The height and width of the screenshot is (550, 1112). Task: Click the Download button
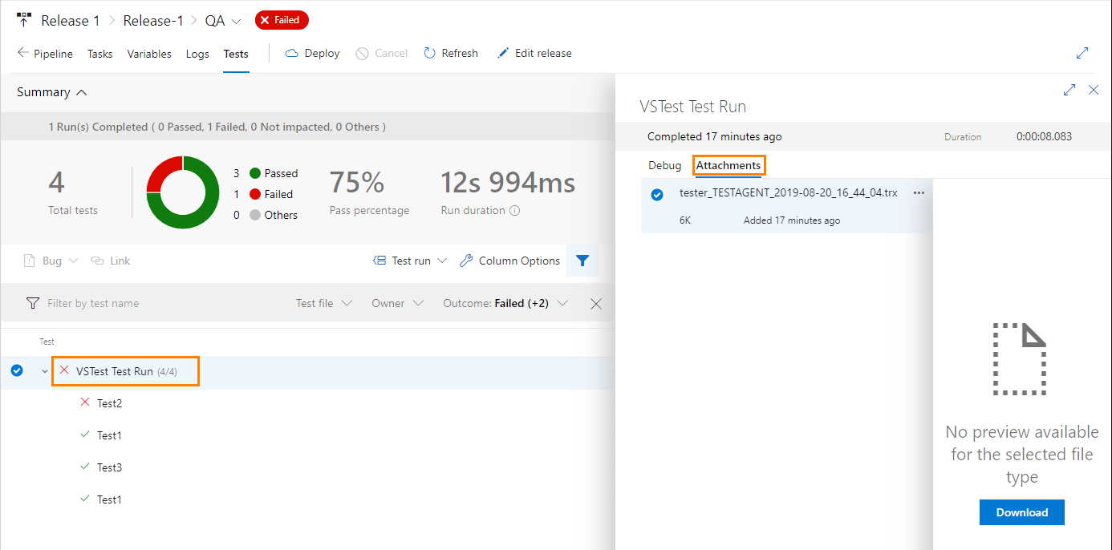[x=1021, y=512]
